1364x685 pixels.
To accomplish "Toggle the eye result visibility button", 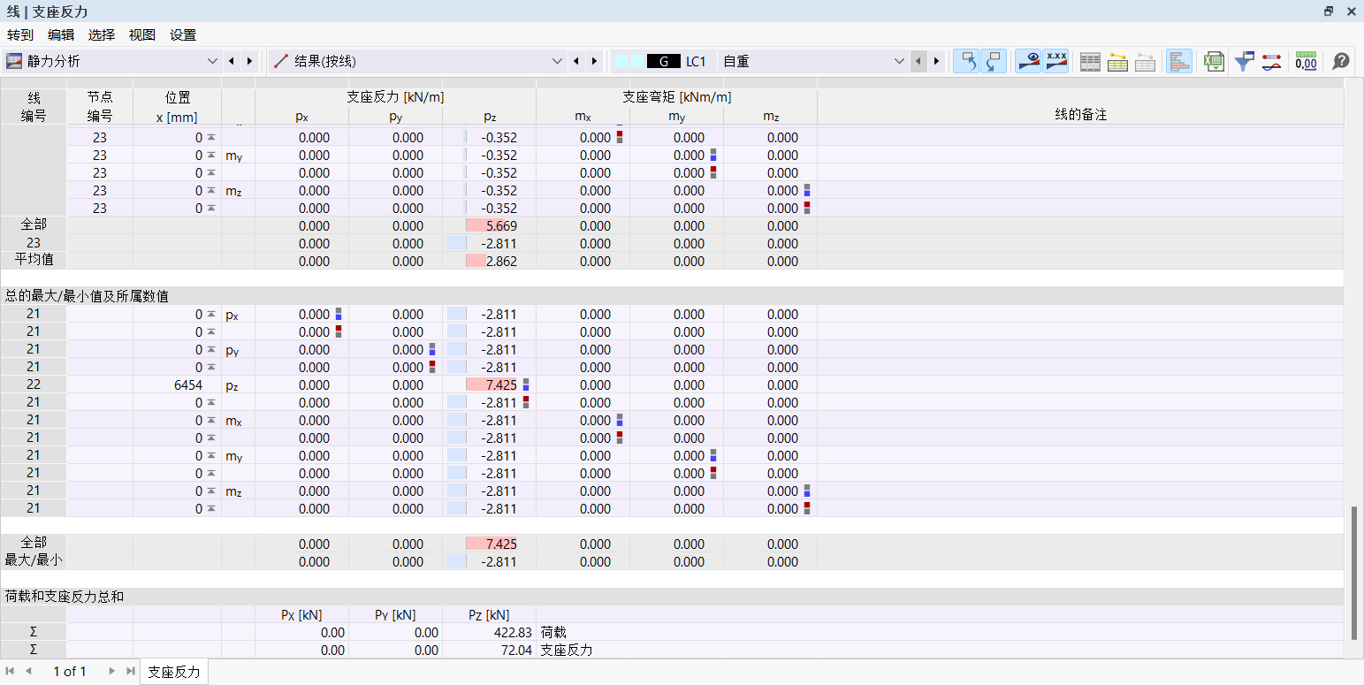I will (1028, 61).
